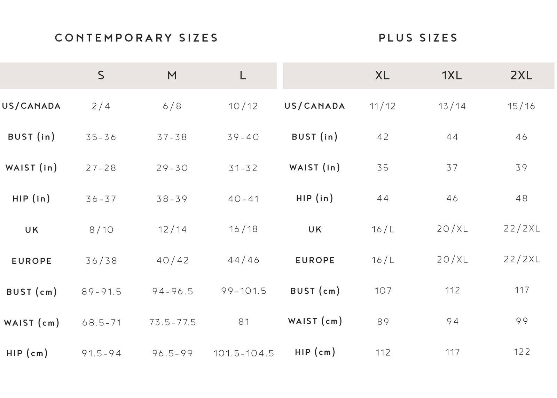Click the Contemporary Sizes heading

pyautogui.click(x=136, y=38)
